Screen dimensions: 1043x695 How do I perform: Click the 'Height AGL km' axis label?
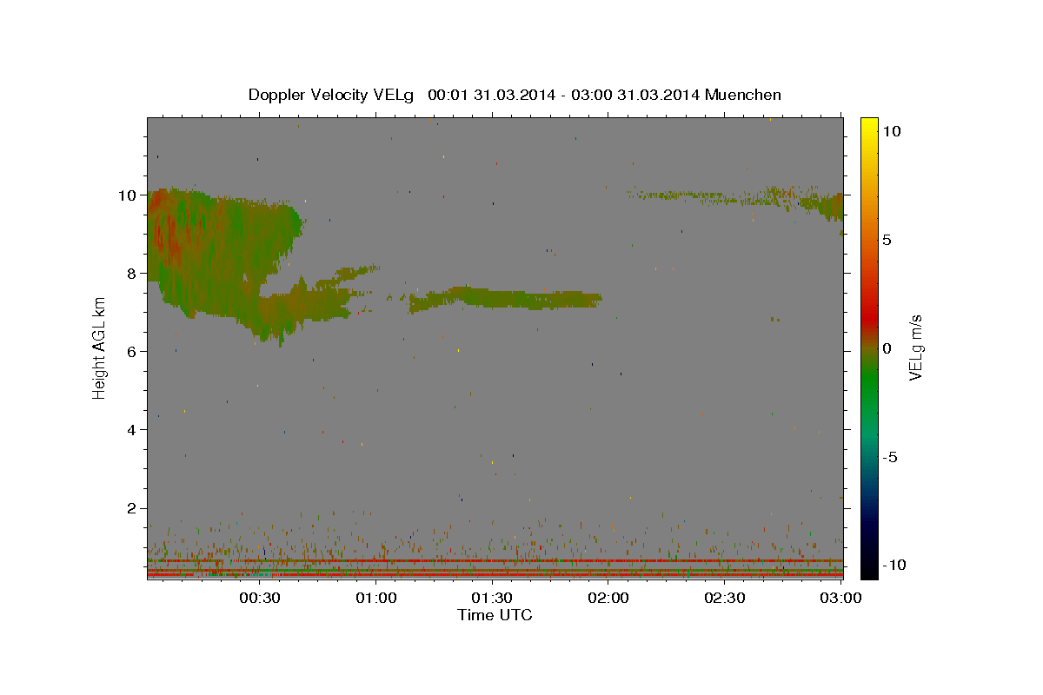[x=99, y=347]
